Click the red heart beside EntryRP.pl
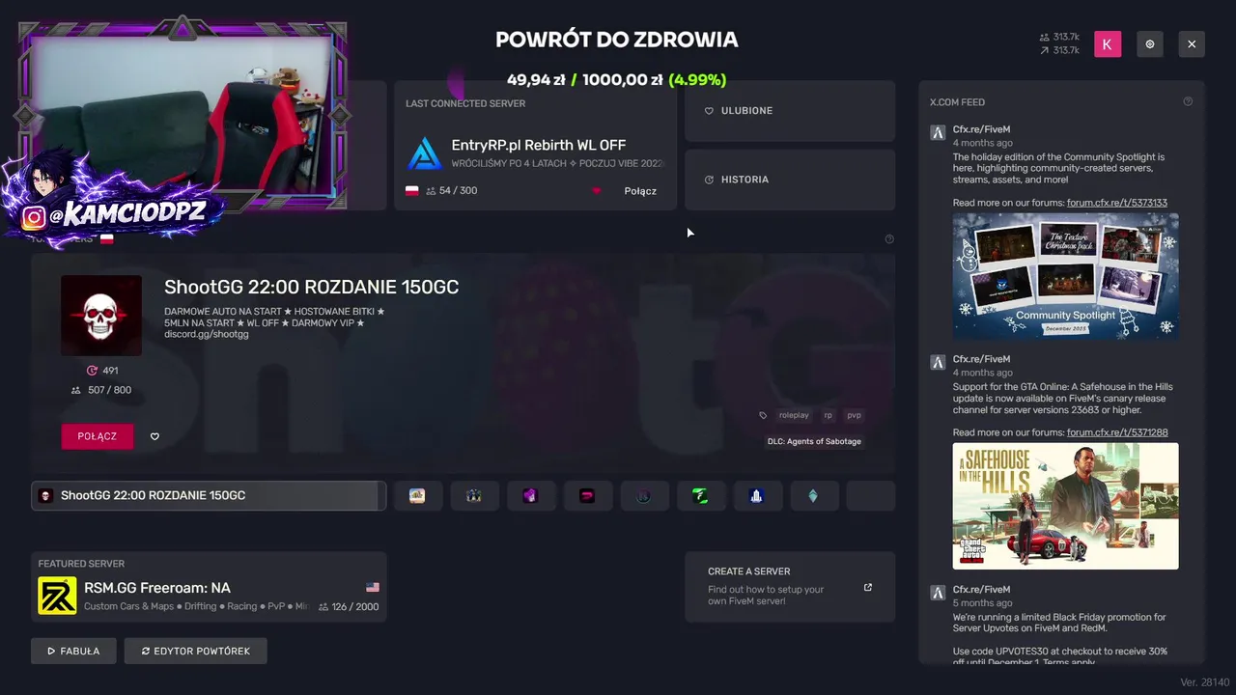The image size is (1236, 695). [x=596, y=191]
